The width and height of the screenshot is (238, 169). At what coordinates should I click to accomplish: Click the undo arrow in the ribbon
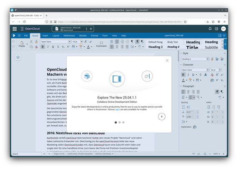(13, 41)
